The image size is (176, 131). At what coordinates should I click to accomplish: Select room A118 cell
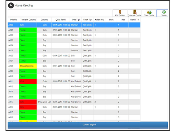tap(13, 117)
